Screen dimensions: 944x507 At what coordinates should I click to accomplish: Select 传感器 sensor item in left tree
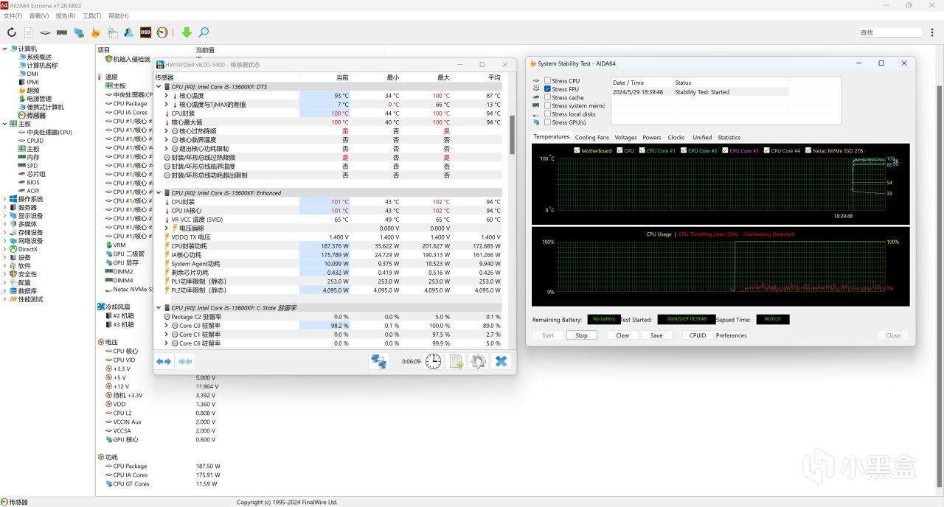pos(36,116)
